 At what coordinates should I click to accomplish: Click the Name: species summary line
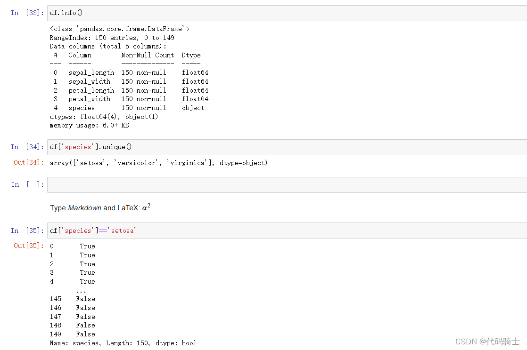123,343
